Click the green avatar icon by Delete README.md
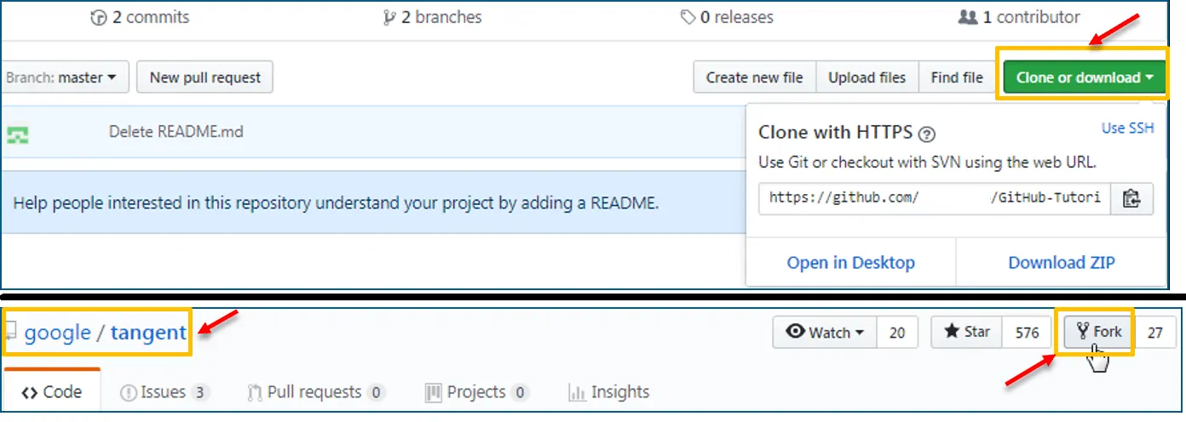 (18, 134)
